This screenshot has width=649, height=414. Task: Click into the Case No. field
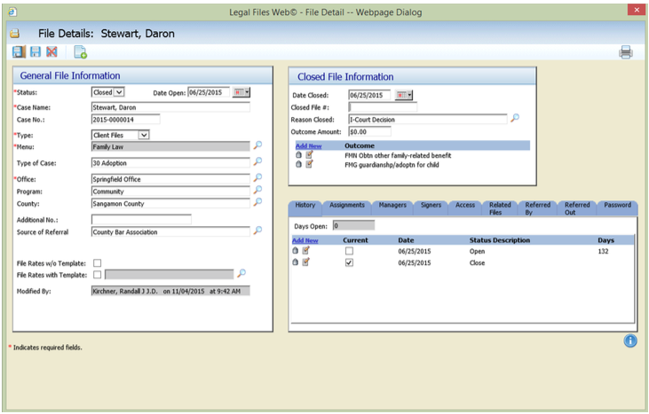(x=125, y=120)
